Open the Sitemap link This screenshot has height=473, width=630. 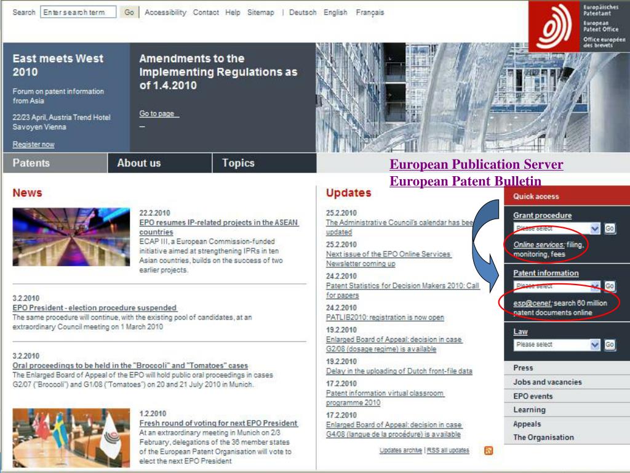[261, 12]
